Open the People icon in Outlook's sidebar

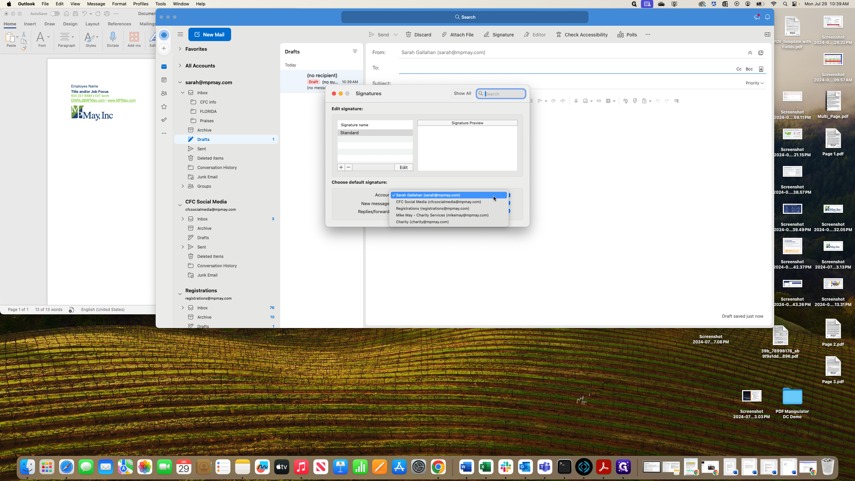click(164, 94)
